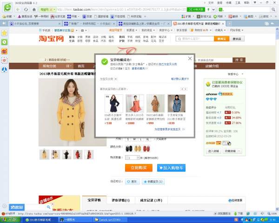The width and height of the screenshot is (279, 223).
Task: Choose the red coat color swatch
Action: click(146, 148)
